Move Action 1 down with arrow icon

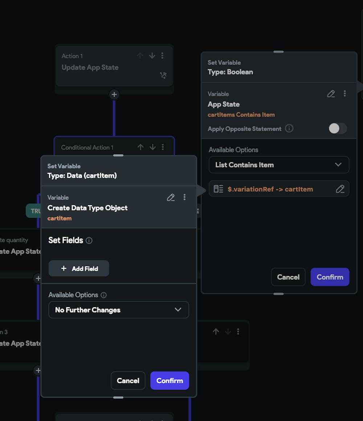coord(152,56)
